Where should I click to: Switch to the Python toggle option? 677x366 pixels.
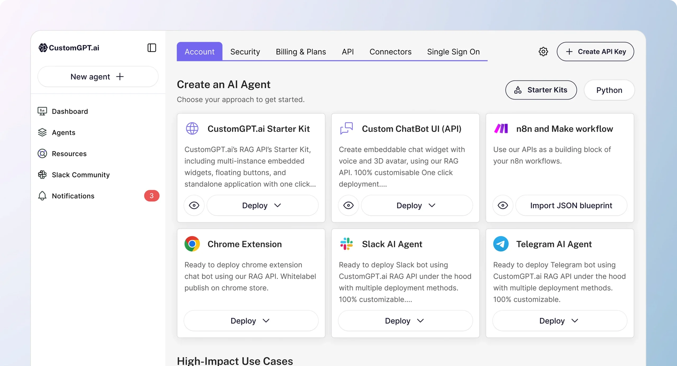609,90
